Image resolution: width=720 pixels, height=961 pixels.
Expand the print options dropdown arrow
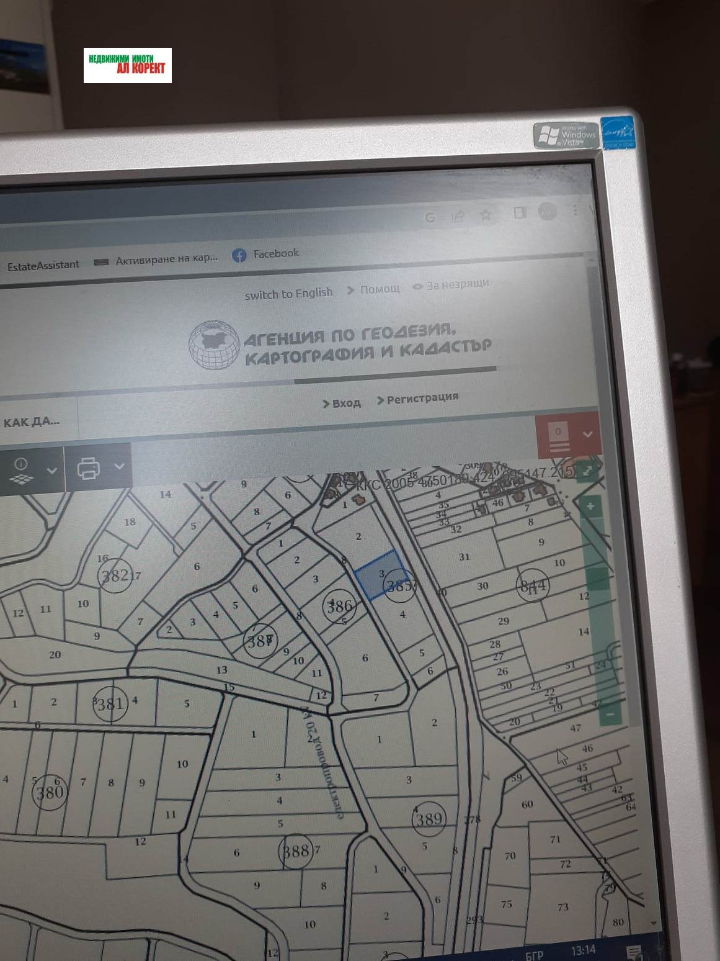(120, 466)
